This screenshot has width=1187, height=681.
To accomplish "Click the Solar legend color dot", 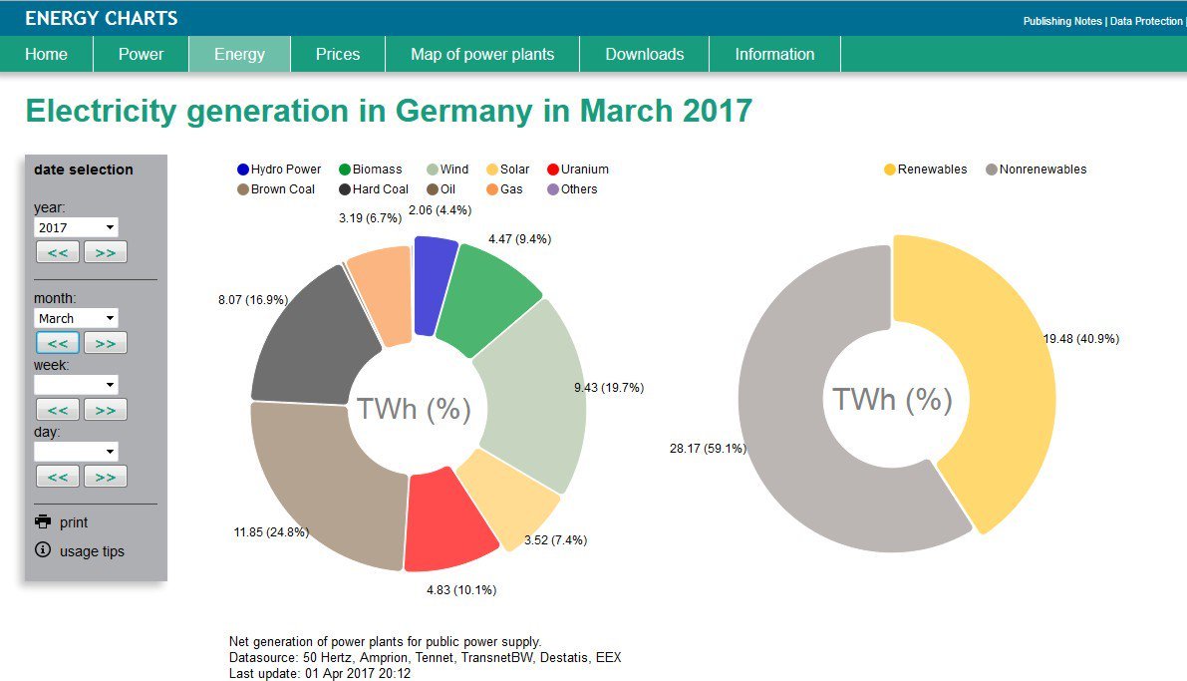I will click(492, 170).
